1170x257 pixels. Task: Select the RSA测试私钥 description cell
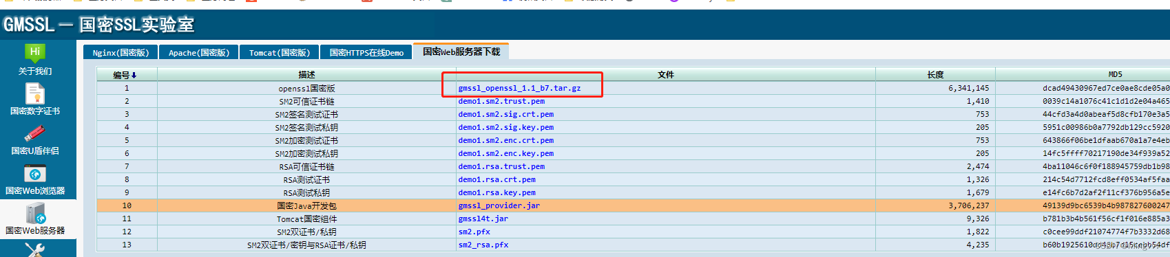[x=306, y=193]
